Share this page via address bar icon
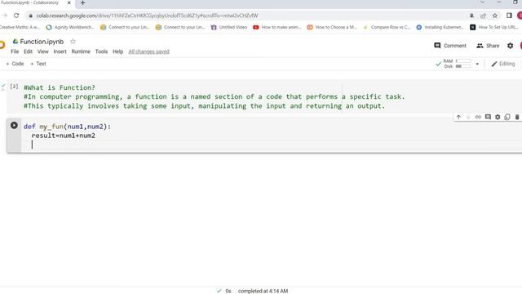 (483, 16)
